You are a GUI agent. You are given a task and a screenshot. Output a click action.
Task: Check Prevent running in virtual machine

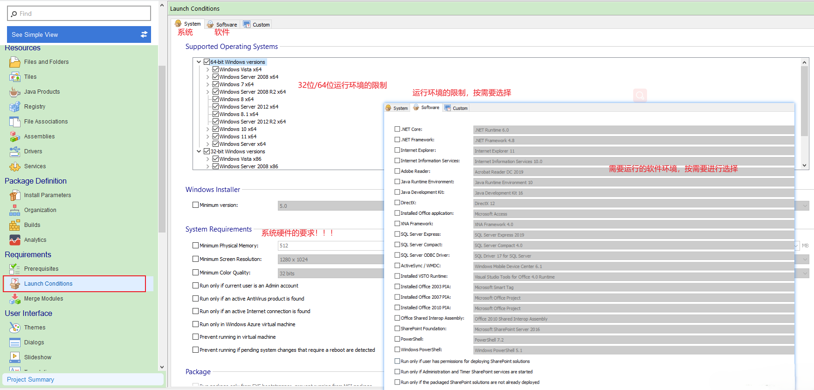click(x=196, y=337)
